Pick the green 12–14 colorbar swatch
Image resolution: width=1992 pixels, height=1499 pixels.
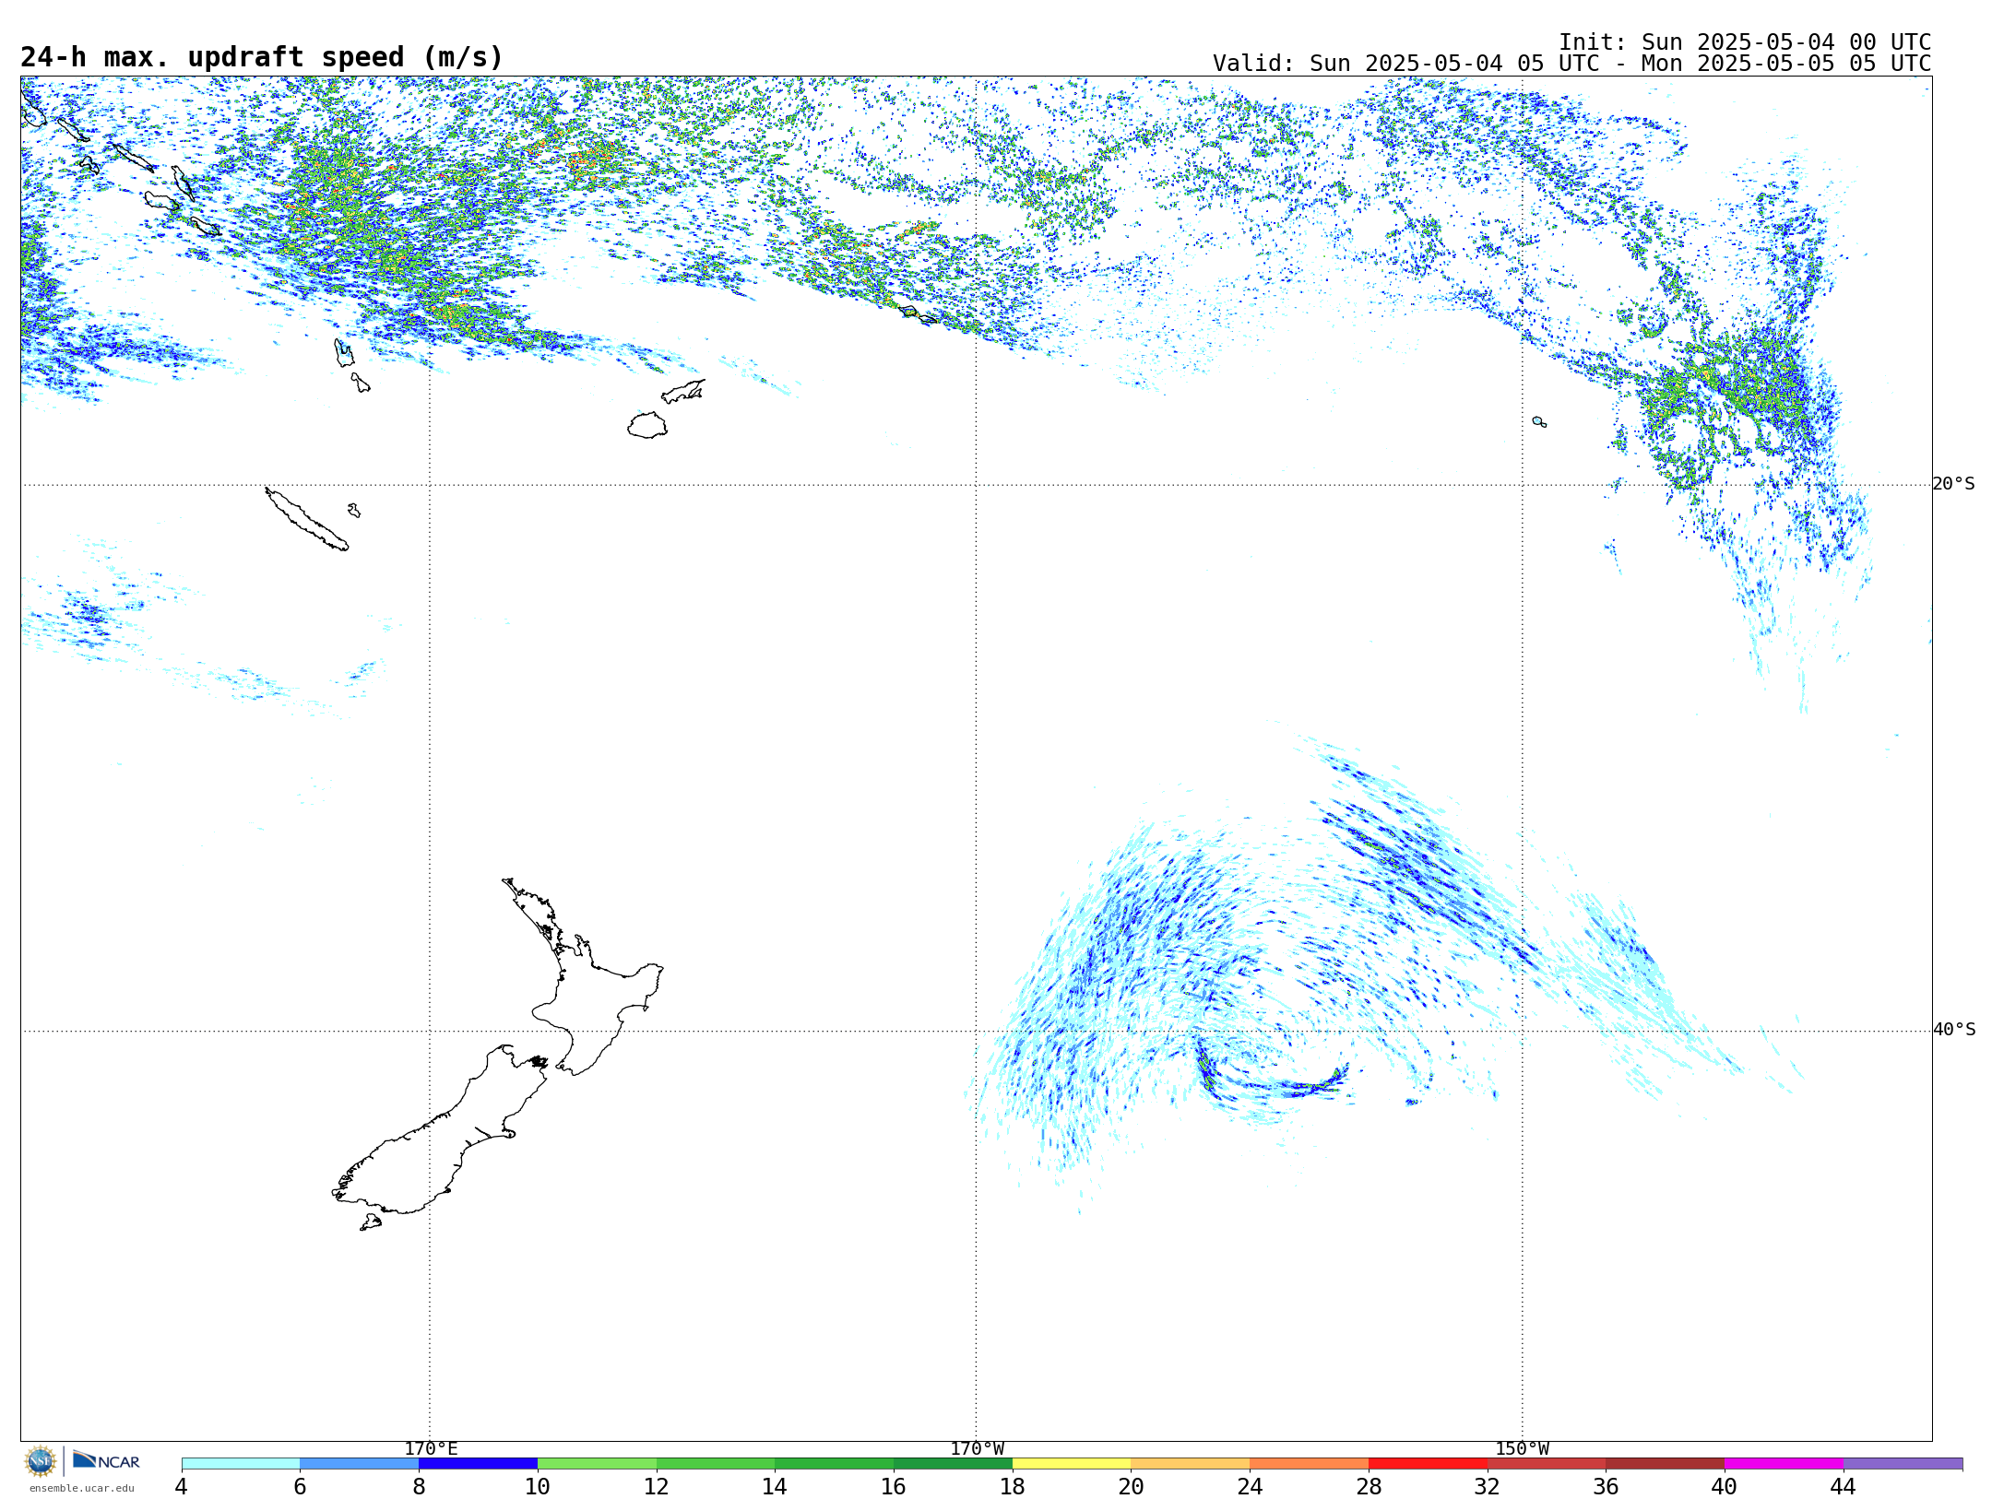click(x=716, y=1464)
